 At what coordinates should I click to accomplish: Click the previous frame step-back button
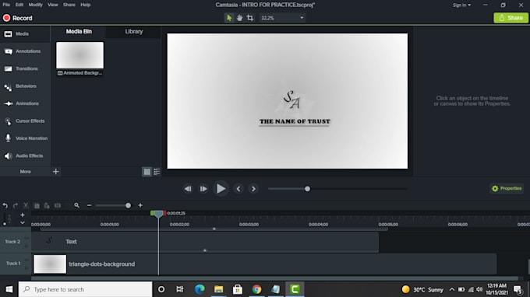188,189
